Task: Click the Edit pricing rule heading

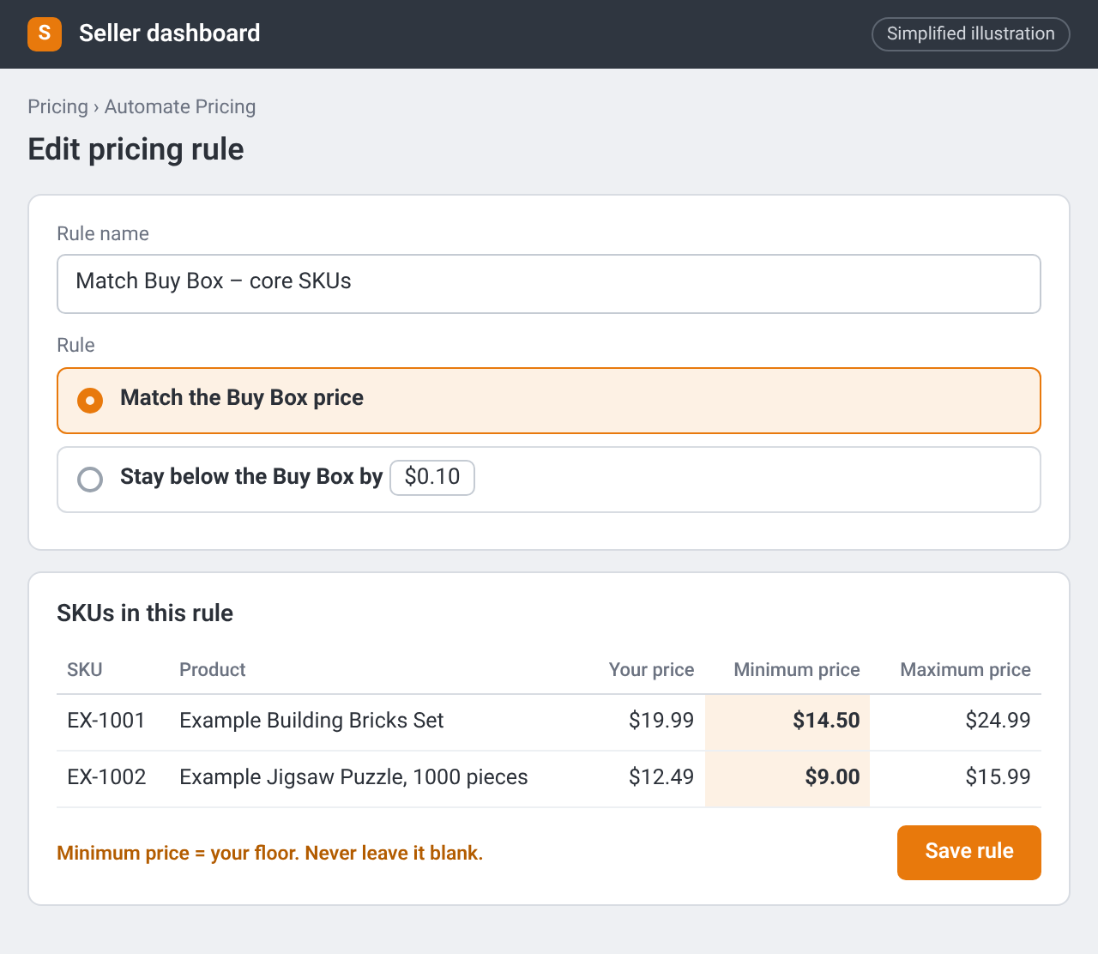Action: [x=136, y=149]
